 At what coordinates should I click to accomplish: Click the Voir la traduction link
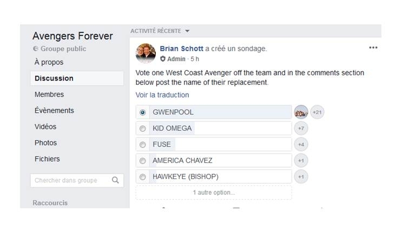pos(162,95)
